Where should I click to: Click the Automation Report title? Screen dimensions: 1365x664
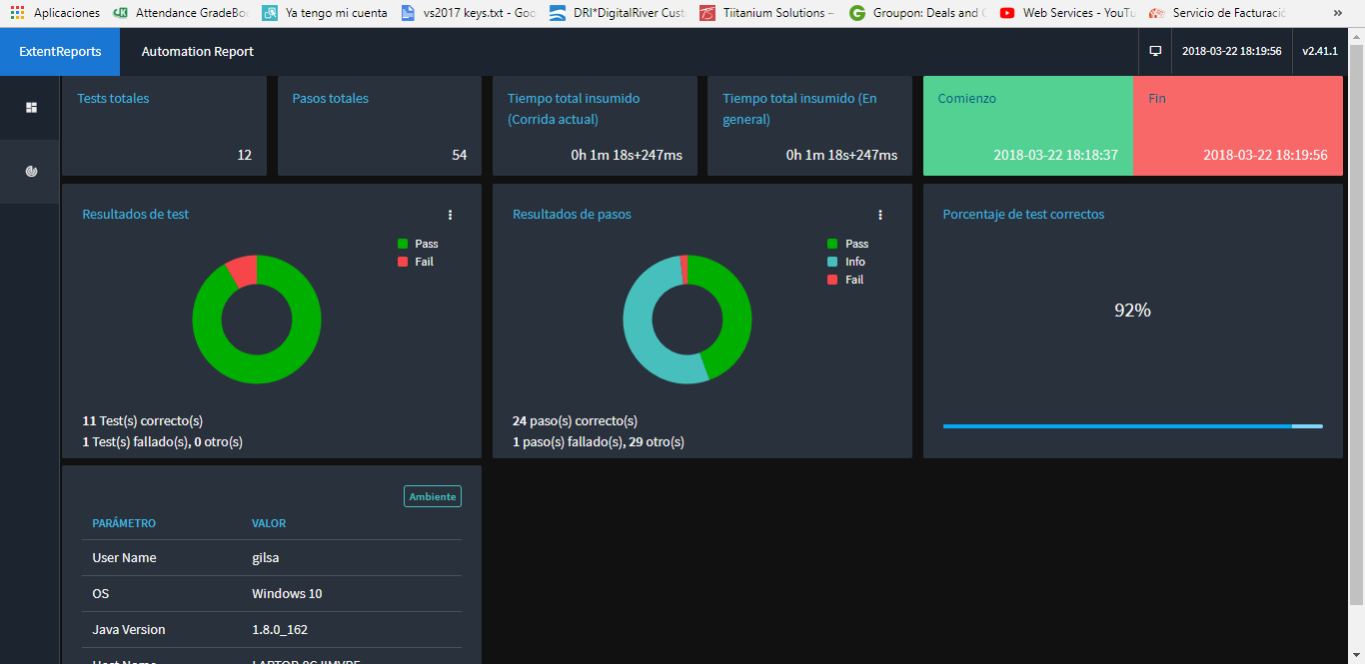point(198,52)
